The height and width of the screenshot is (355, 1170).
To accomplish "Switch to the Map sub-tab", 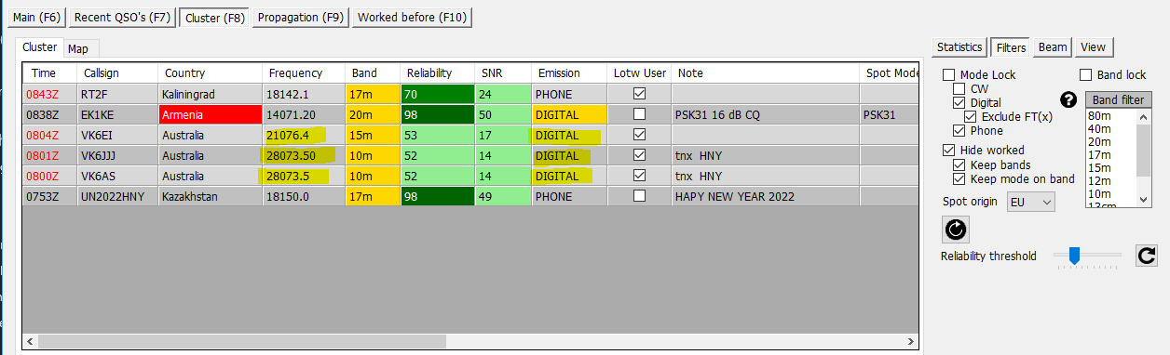I will [x=78, y=48].
